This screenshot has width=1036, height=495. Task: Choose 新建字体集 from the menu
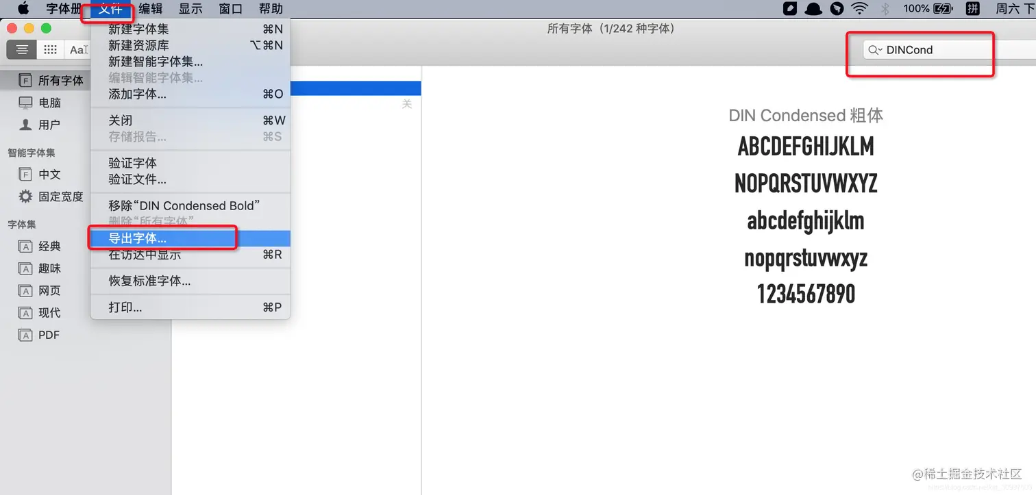click(x=190, y=29)
